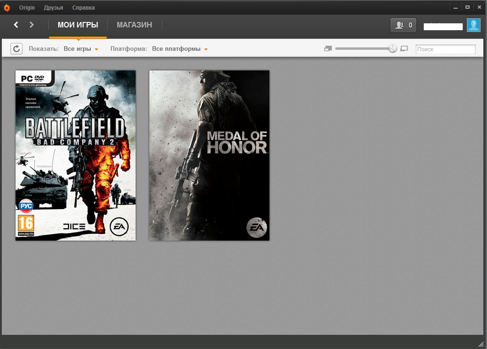Click the tile size slider handle
Image resolution: width=487 pixels, height=349 pixels.
tap(393, 48)
